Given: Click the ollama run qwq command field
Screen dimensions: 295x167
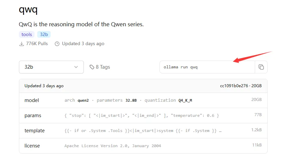Looking at the screenshot, I should point(207,67).
